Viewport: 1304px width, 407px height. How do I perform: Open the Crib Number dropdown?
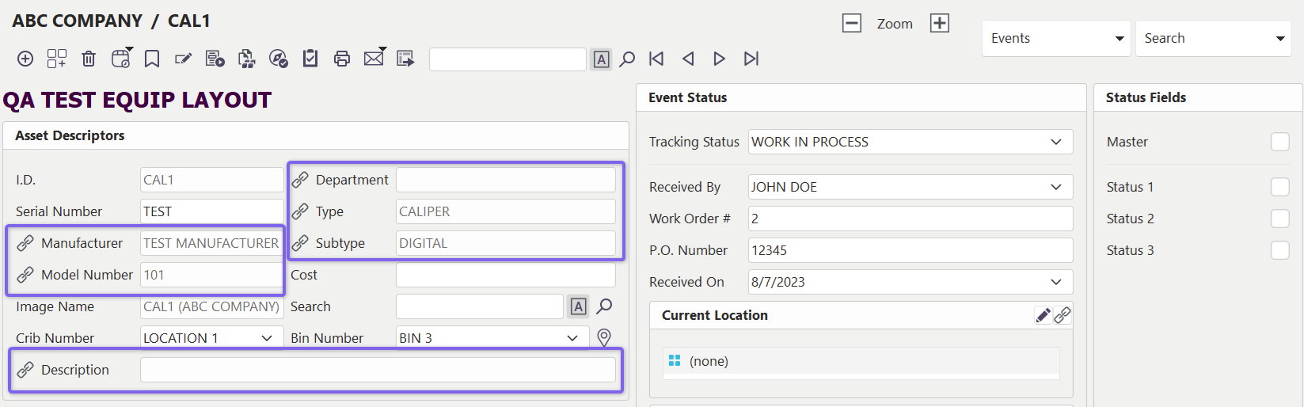[x=267, y=338]
